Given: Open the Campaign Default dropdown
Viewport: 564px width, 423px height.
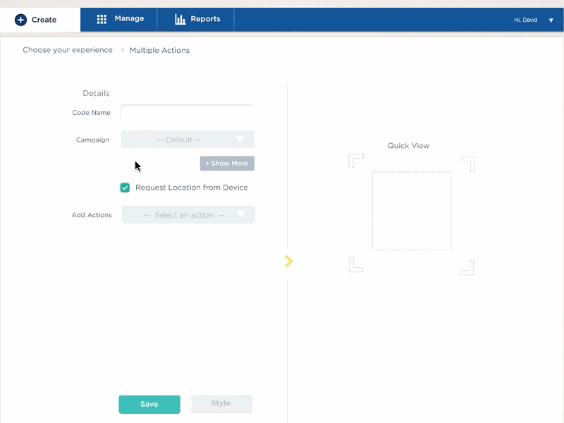Looking at the screenshot, I should pyautogui.click(x=187, y=140).
